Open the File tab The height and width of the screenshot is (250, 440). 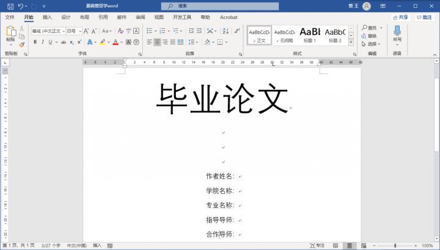[10, 17]
